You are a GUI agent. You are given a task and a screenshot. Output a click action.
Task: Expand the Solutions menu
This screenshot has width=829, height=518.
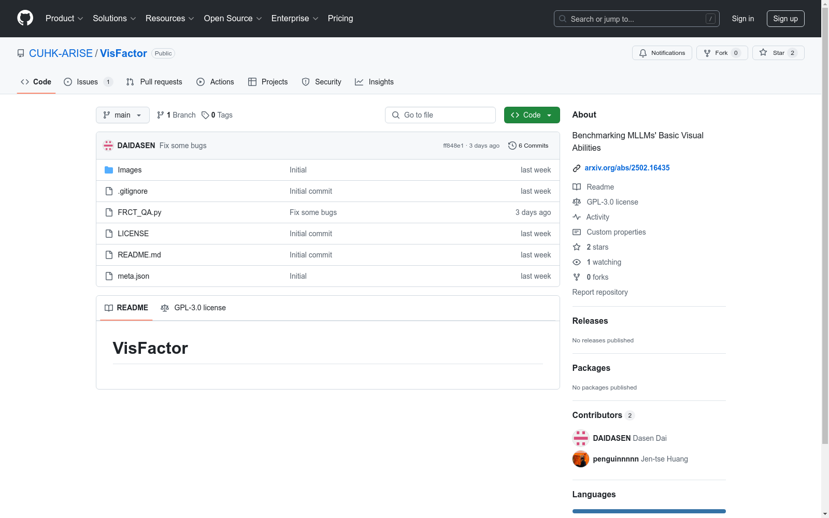115,19
